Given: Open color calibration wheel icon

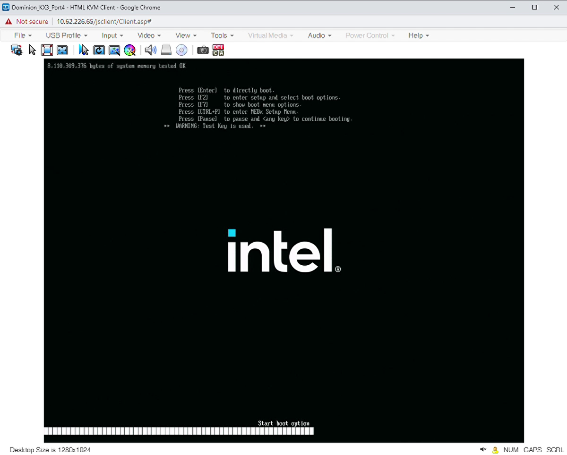Looking at the screenshot, I should pos(129,50).
